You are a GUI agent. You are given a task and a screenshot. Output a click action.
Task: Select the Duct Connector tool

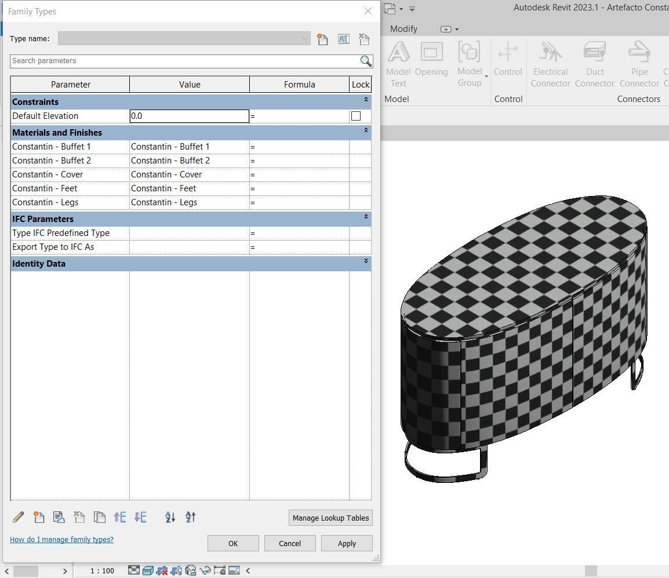[594, 64]
